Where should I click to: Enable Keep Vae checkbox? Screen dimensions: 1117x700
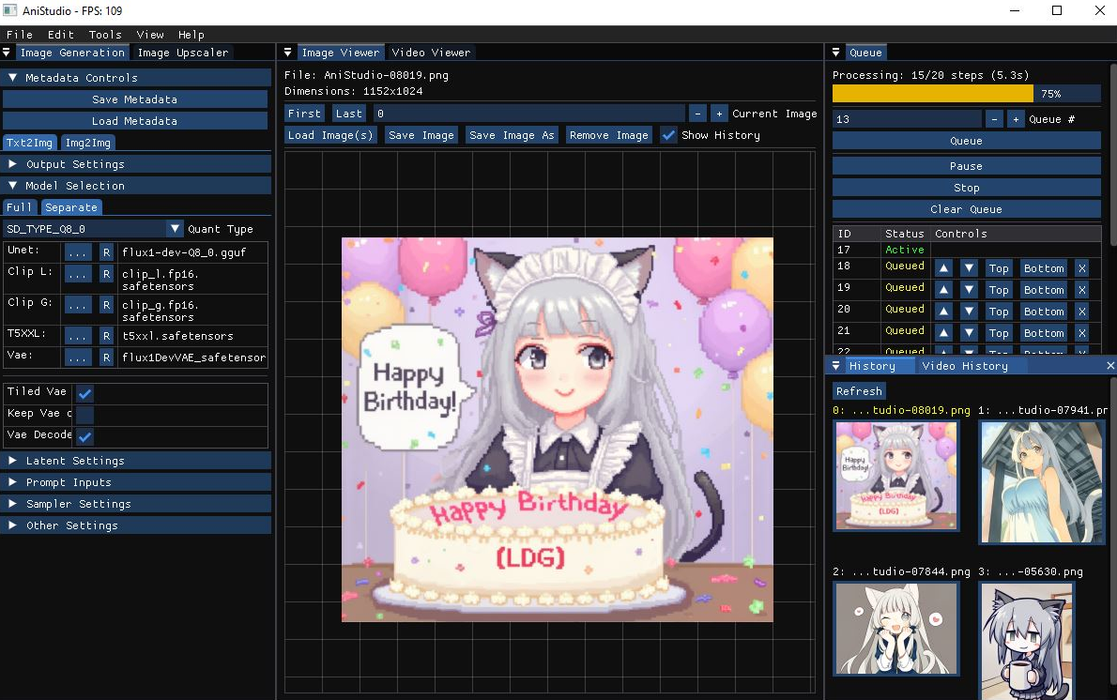tap(84, 415)
